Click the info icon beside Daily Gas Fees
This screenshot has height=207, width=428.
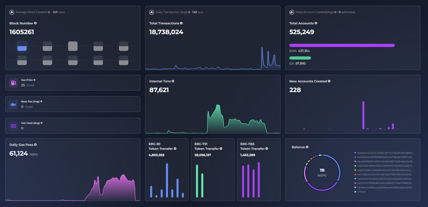coord(35,145)
